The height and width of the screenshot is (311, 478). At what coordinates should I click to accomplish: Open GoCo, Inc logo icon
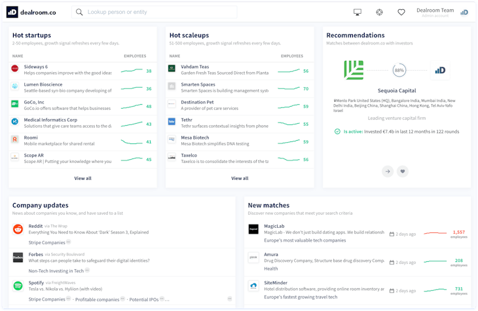15,103
